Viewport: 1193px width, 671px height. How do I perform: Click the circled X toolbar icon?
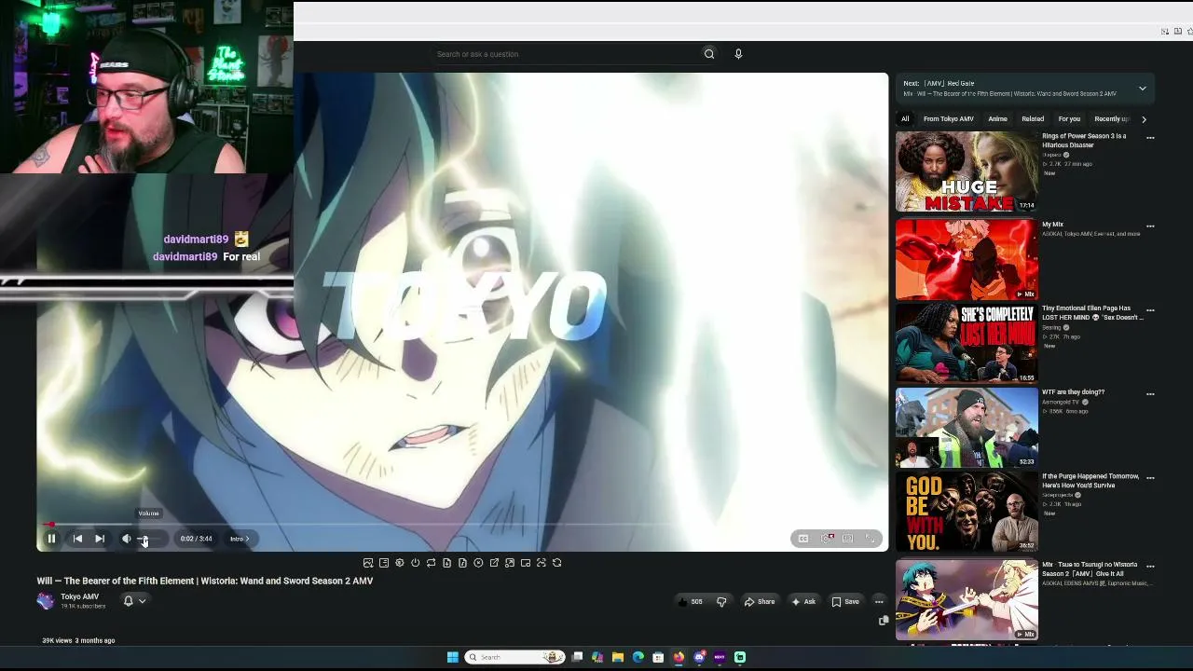(478, 563)
